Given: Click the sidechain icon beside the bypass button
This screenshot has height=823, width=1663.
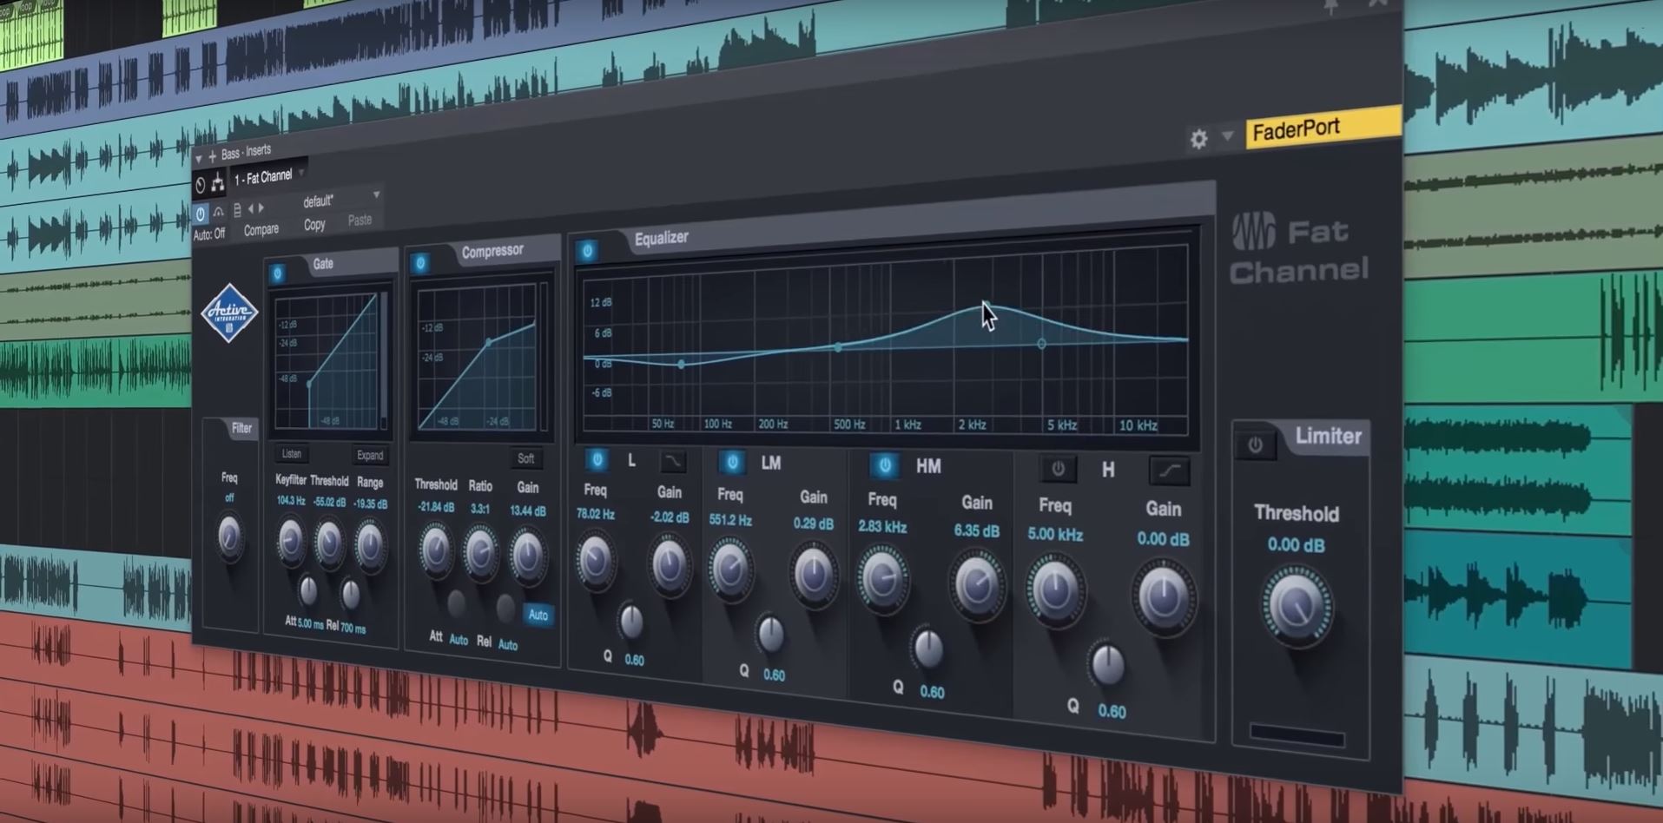Looking at the screenshot, I should (x=218, y=213).
